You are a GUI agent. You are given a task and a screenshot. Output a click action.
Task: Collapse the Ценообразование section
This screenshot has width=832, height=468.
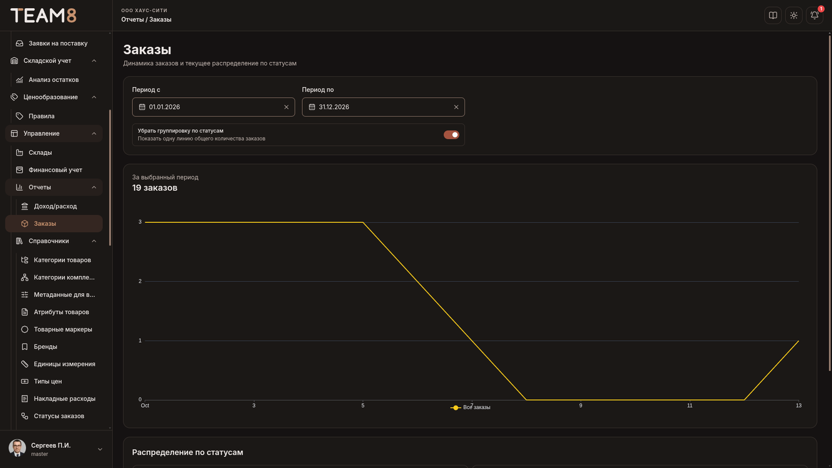pos(94,97)
